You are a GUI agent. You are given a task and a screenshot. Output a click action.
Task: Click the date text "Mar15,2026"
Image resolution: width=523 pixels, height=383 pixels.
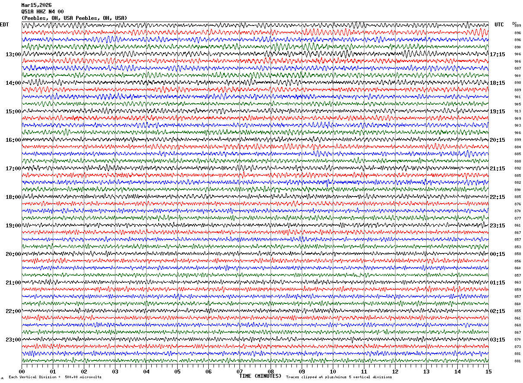[36, 5]
